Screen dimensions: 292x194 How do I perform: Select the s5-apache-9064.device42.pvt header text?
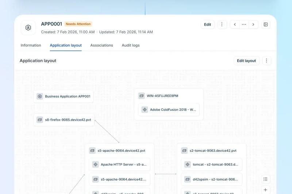[122, 151]
